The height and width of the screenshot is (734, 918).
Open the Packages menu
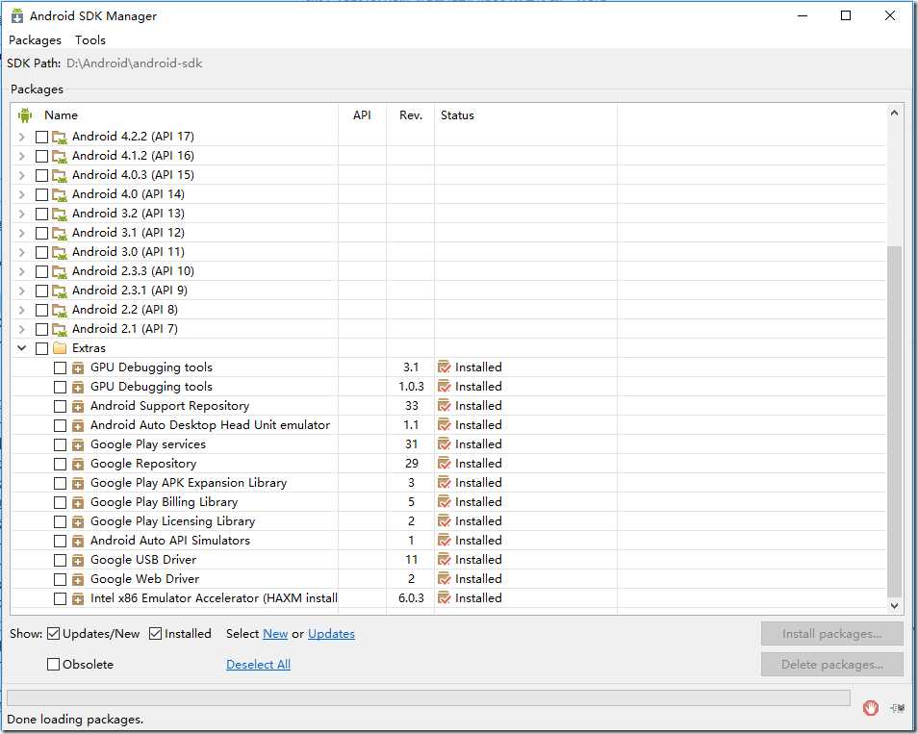tap(36, 40)
